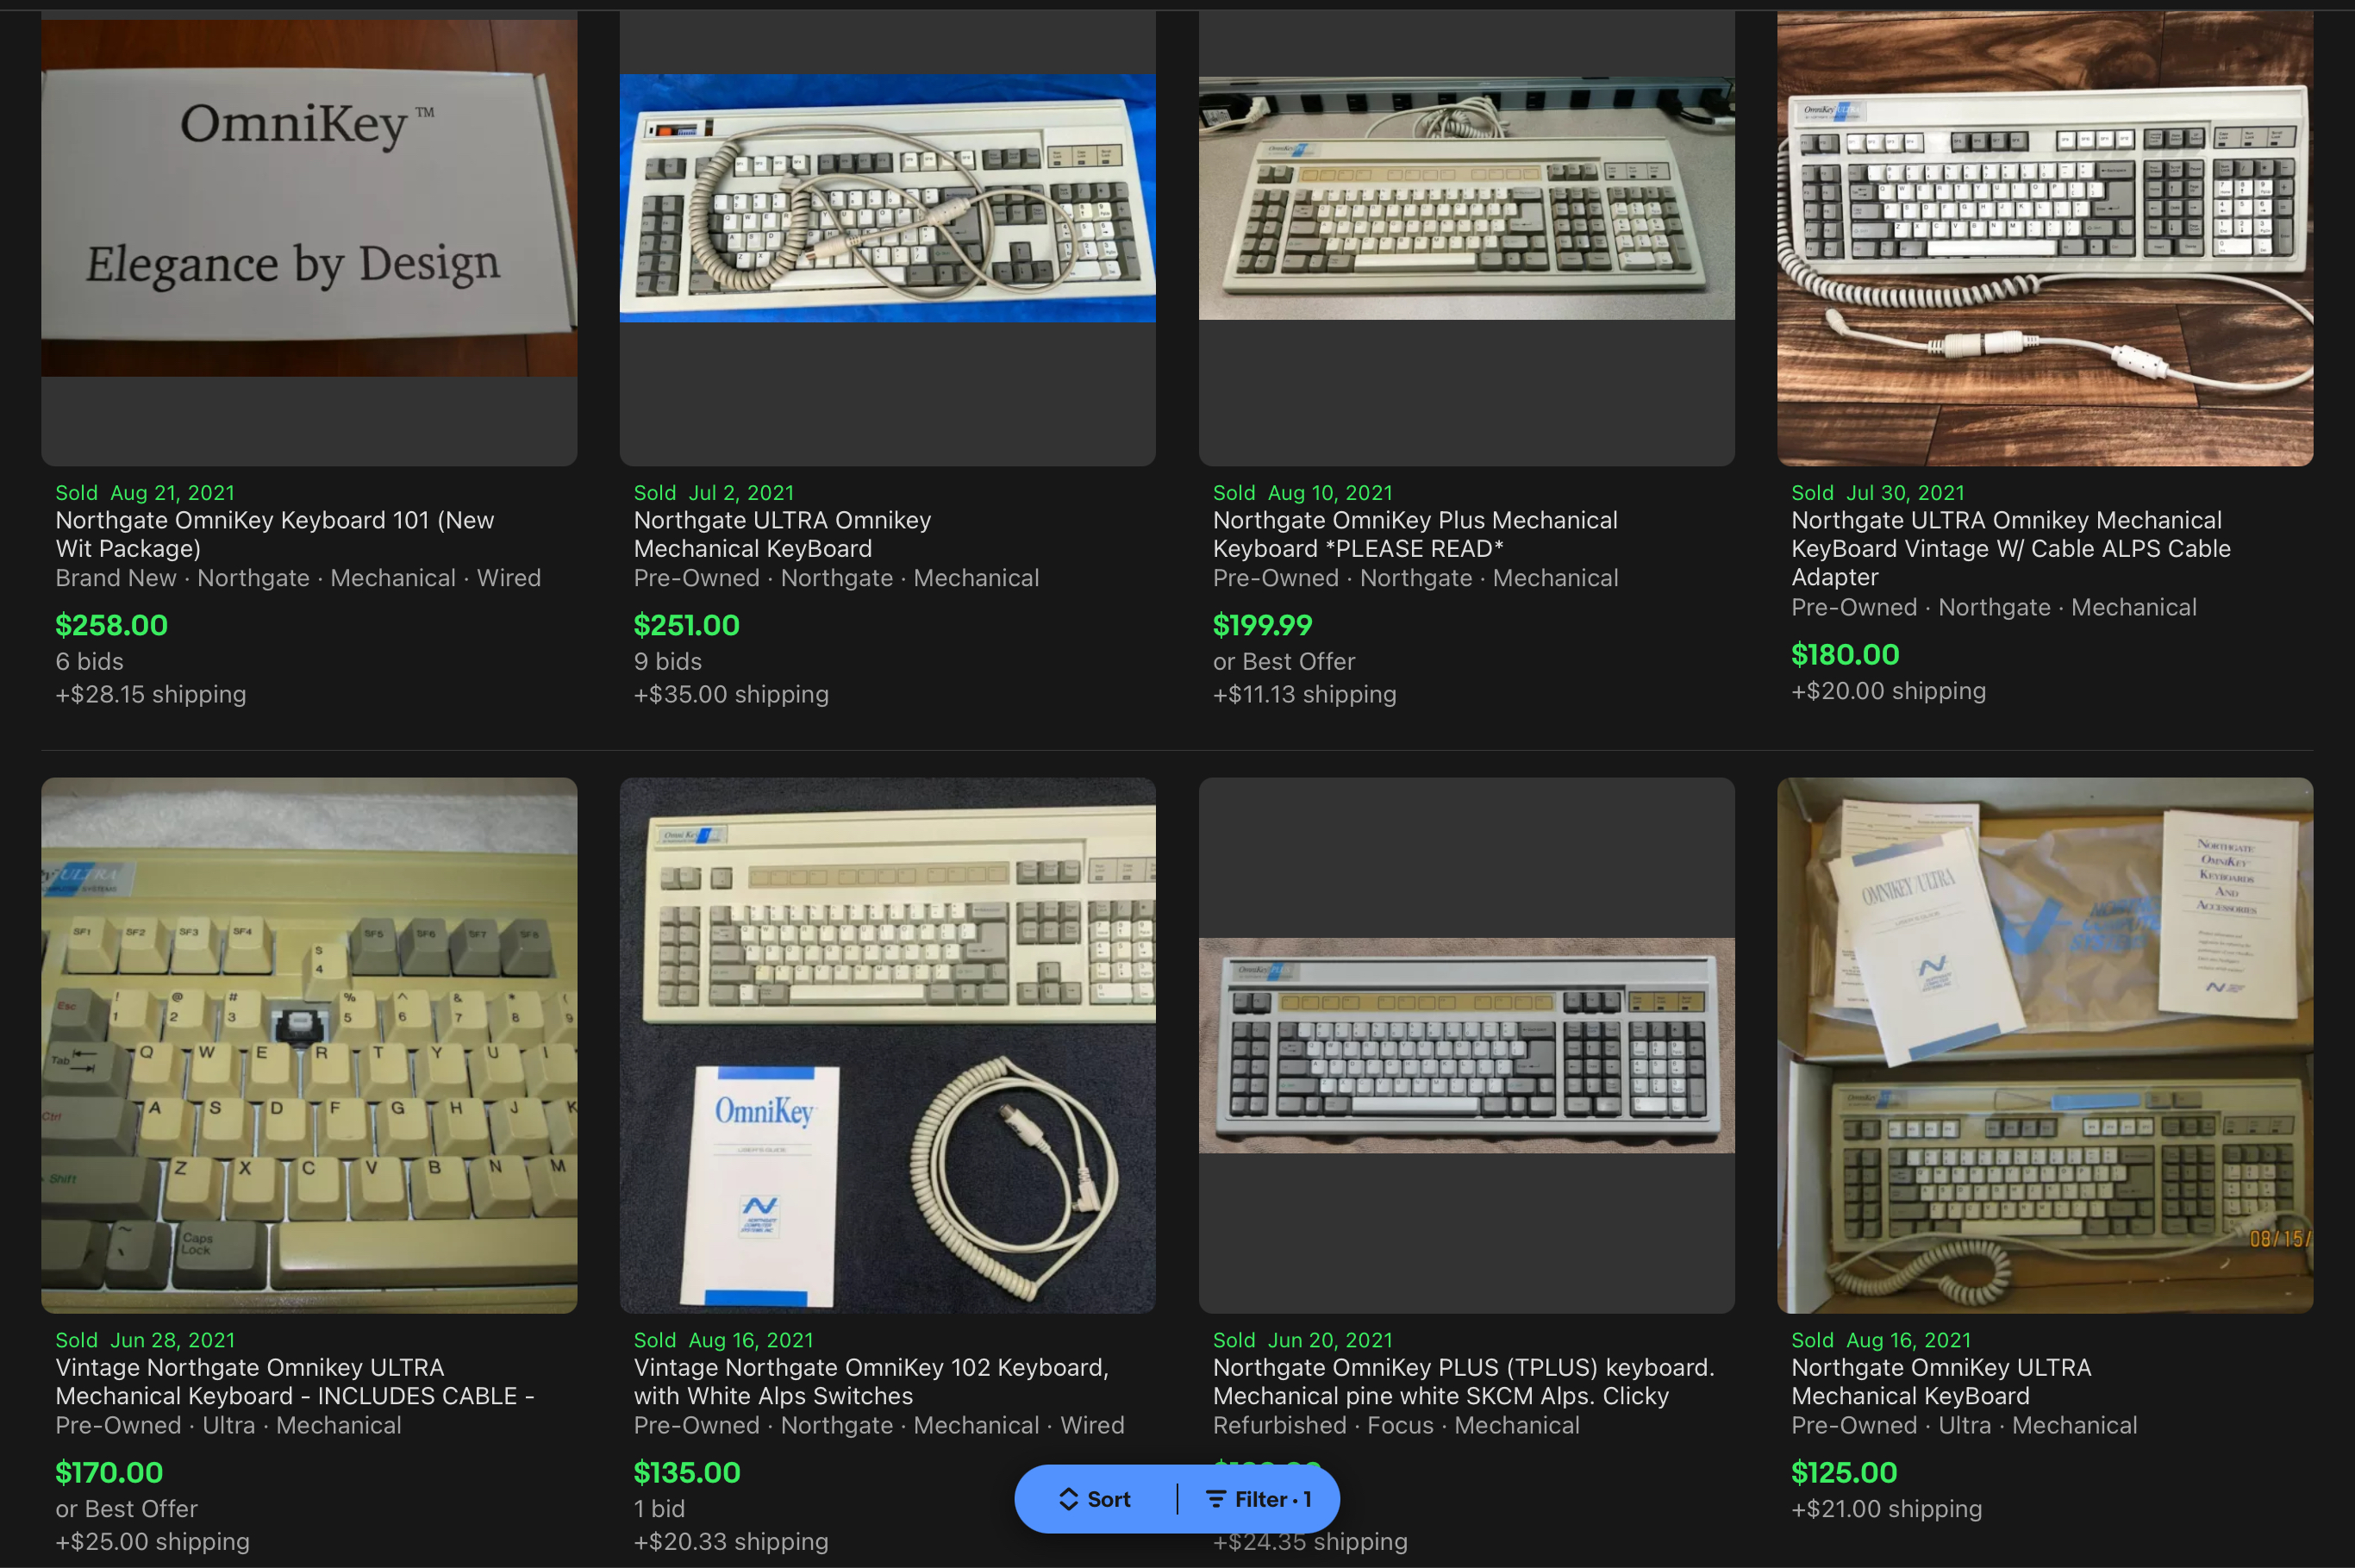The height and width of the screenshot is (1568, 2355).
Task: Click the Sort arrows icon
Action: pyautogui.click(x=1068, y=1499)
